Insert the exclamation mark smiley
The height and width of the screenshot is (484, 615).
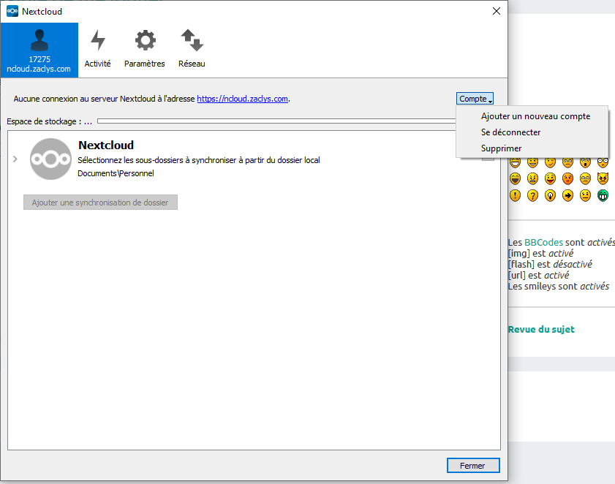pyautogui.click(x=515, y=195)
